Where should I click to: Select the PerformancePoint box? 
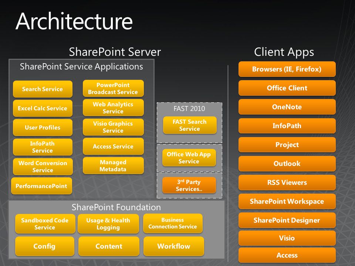click(41, 186)
